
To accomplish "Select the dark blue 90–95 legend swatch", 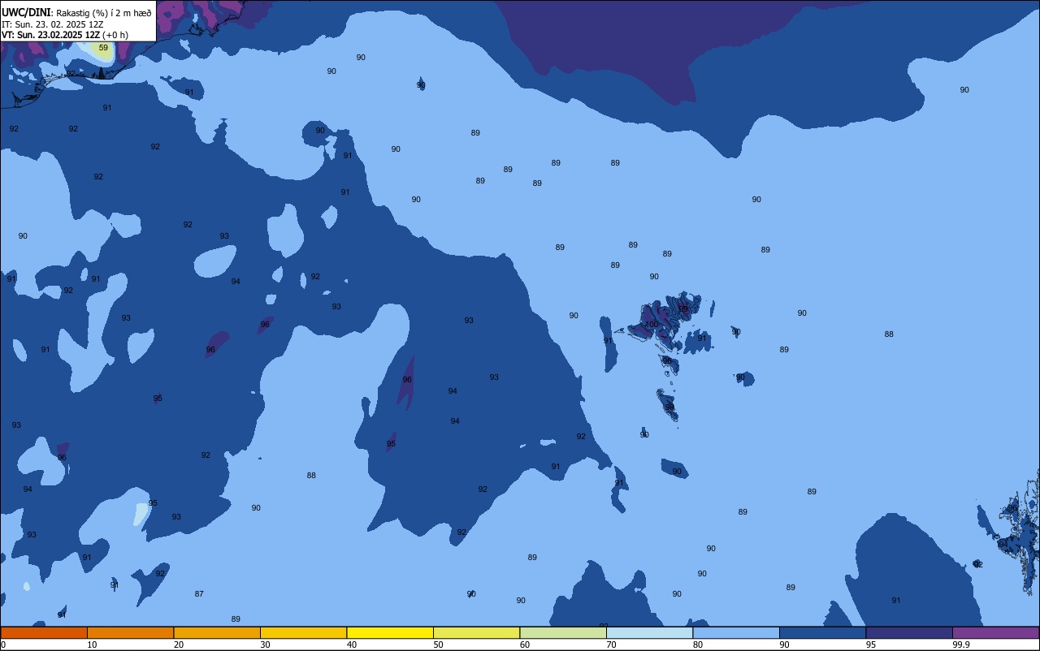I will pos(822,632).
